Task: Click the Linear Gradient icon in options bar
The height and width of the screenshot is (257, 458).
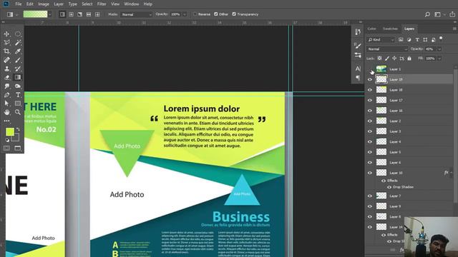Action: (x=62, y=14)
